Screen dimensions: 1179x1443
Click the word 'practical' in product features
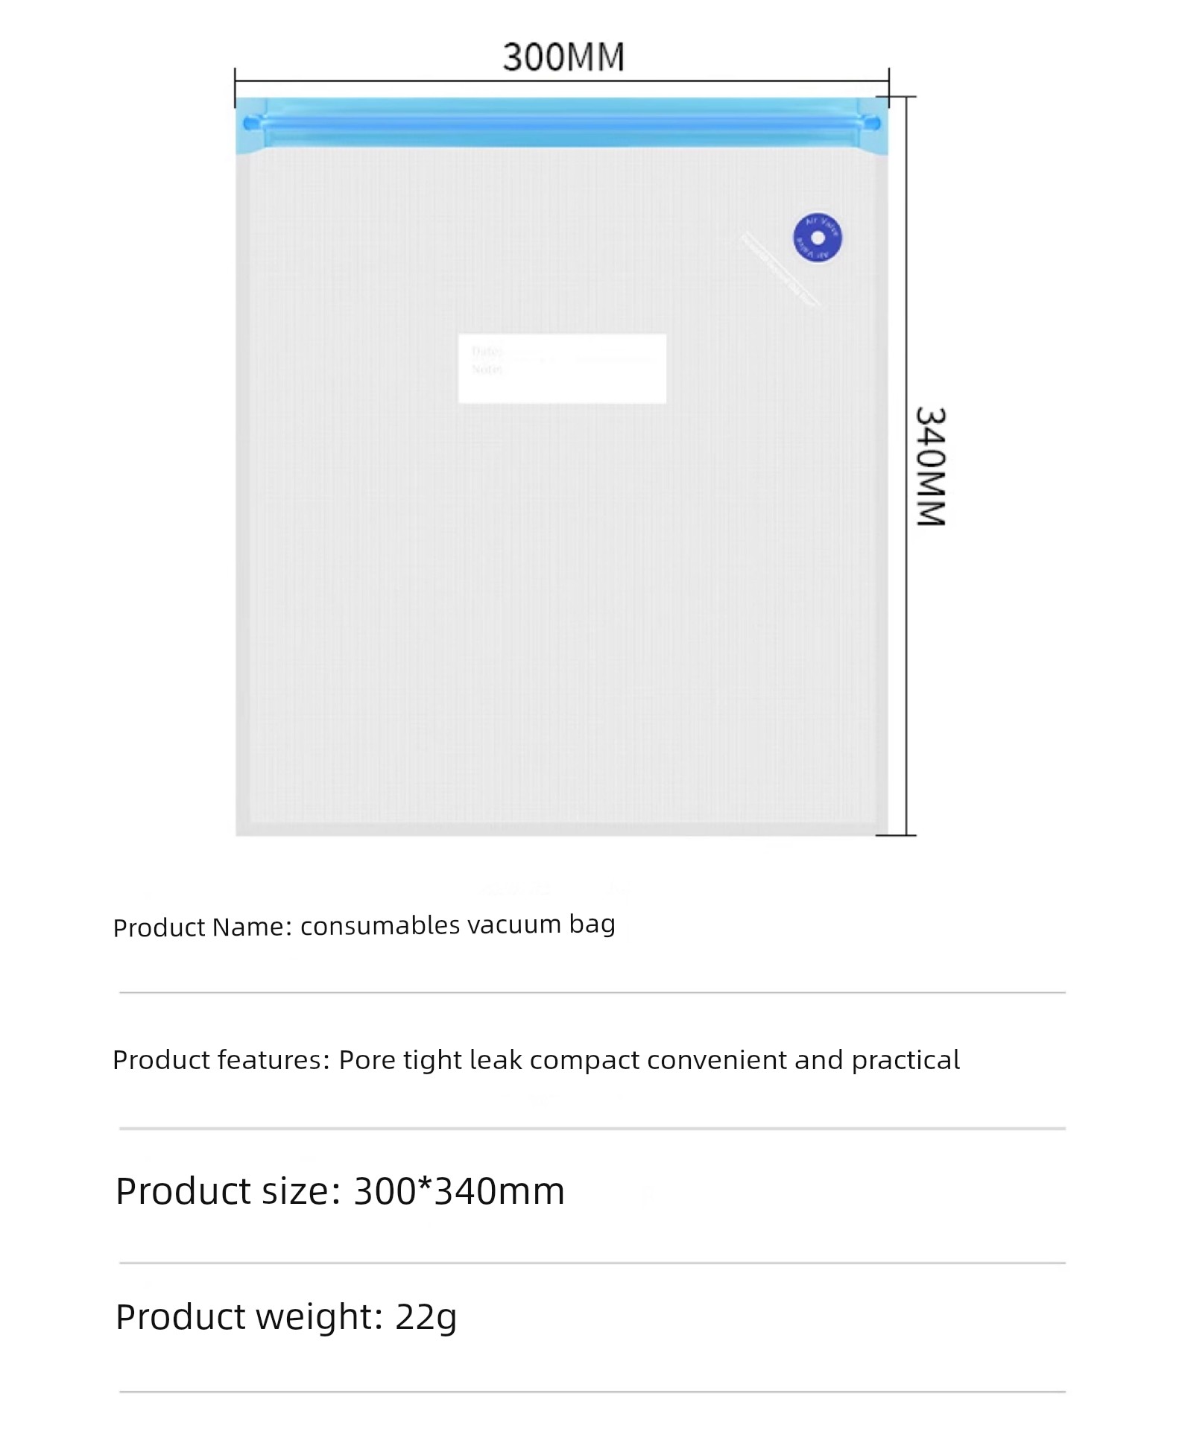click(x=905, y=1061)
